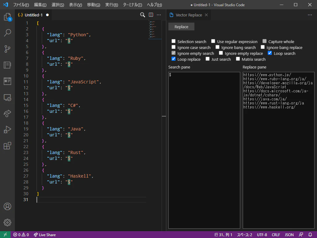The height and width of the screenshot is (238, 317).
Task: Split the editor to the right
Action: pos(151,15)
